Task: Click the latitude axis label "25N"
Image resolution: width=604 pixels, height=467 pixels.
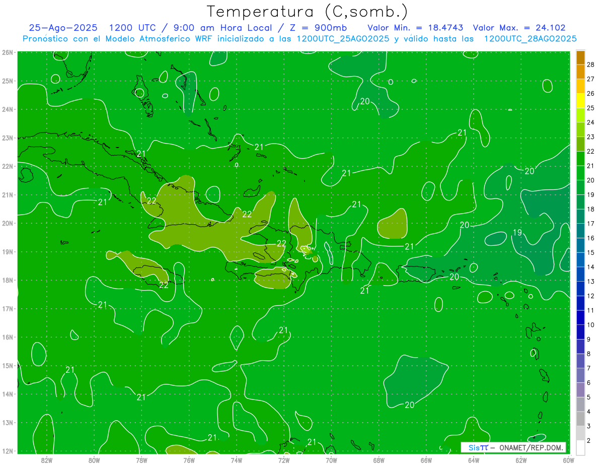Action: pyautogui.click(x=8, y=81)
